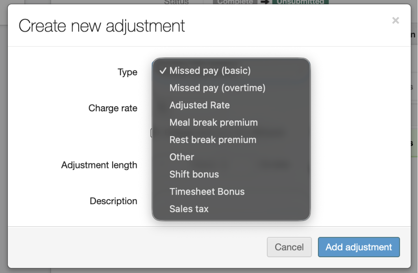Click the Complete status badge
Image resolution: width=418 pixels, height=273 pixels.
coord(235,2)
